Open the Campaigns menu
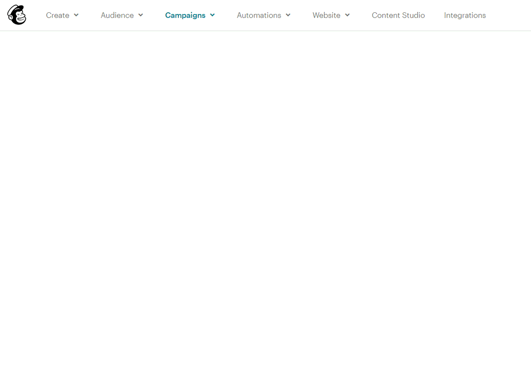The image size is (531, 379). click(185, 15)
